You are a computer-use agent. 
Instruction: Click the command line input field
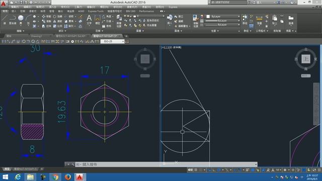tap(166, 164)
